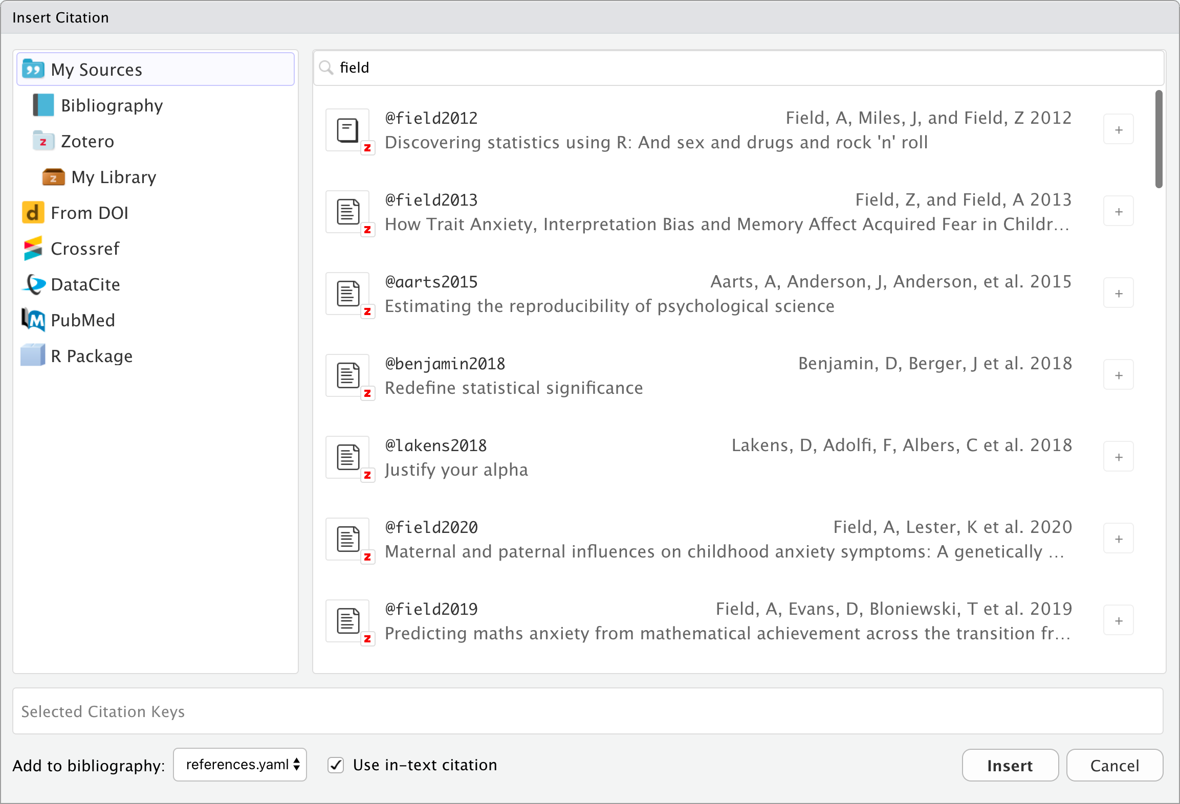The width and height of the screenshot is (1180, 804).
Task: Click the article icon for @lakens2018
Action: point(348,457)
